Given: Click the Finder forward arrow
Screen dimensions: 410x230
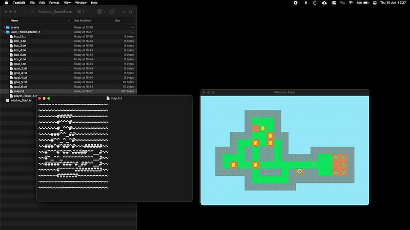Looking at the screenshot, I should click(32, 11).
